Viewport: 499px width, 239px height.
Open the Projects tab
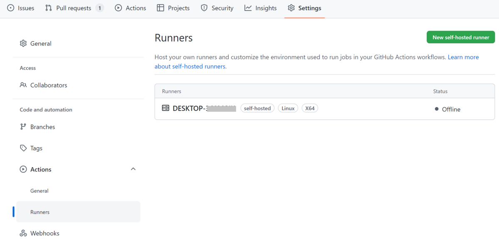point(173,8)
